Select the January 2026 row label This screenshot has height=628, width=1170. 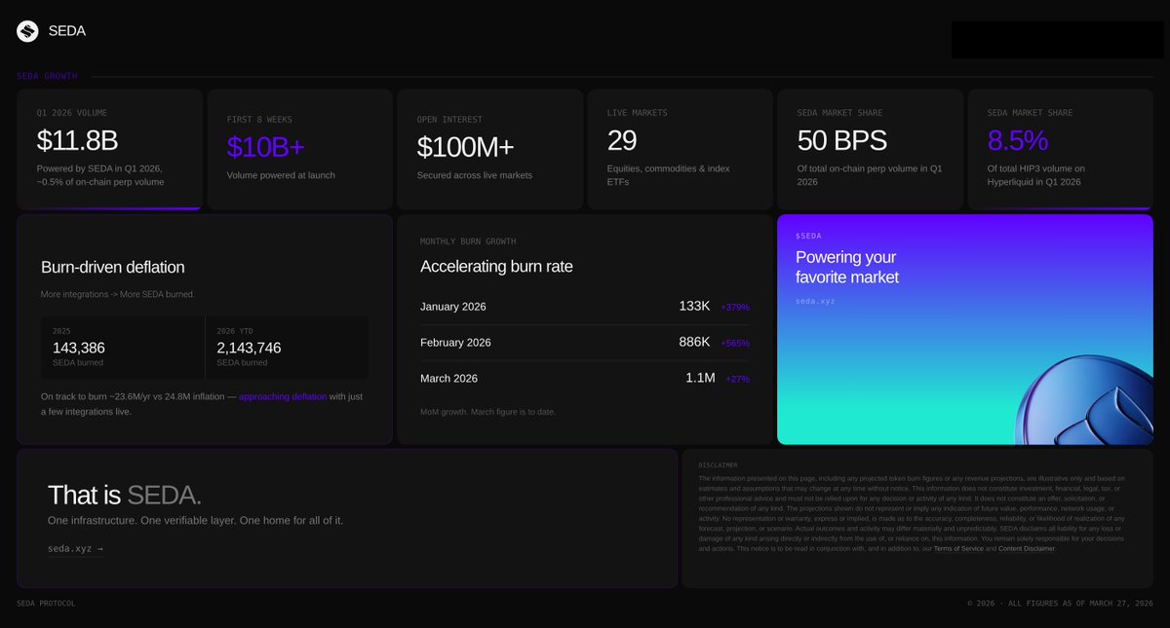pos(453,307)
